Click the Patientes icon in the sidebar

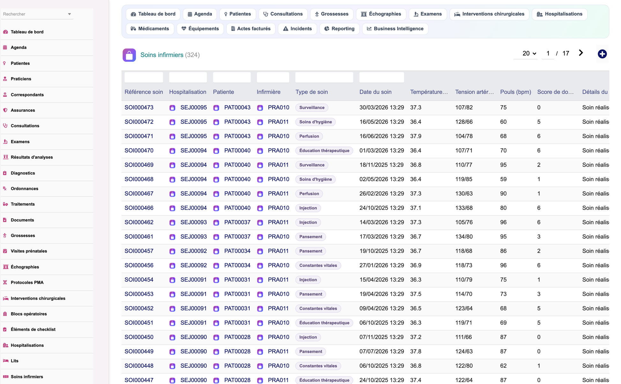(x=5, y=63)
